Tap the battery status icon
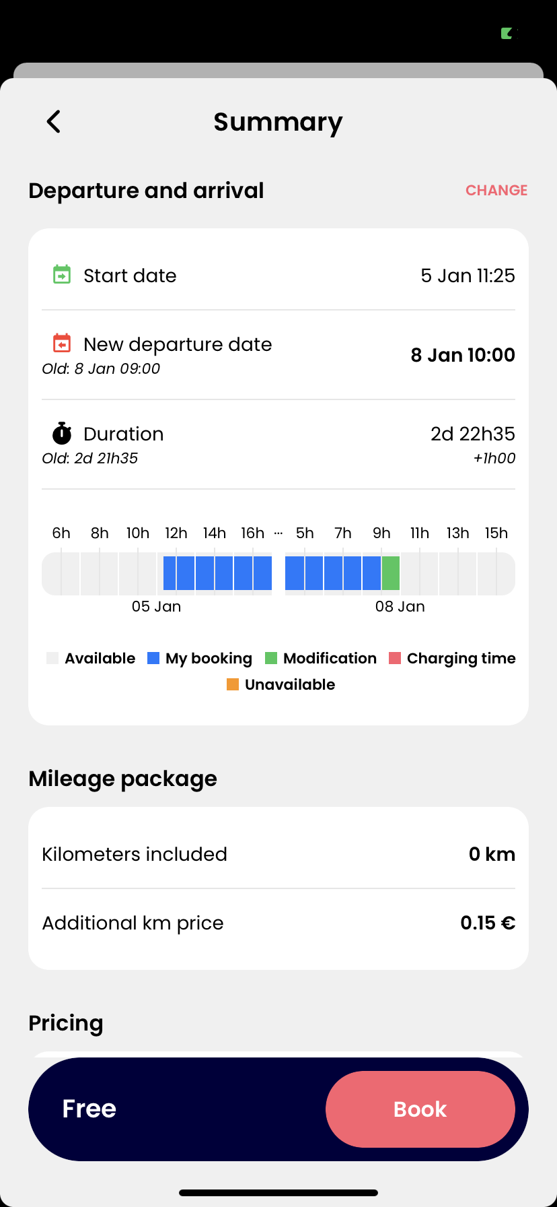Screen dimensions: 557x1207 507,33
